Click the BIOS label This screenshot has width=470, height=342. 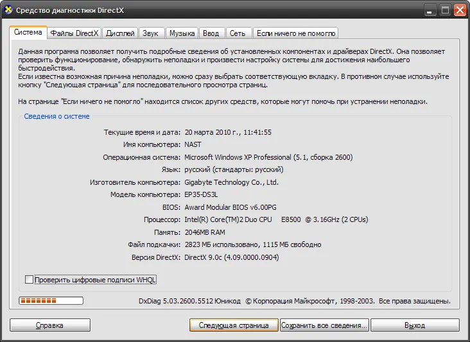coord(171,207)
